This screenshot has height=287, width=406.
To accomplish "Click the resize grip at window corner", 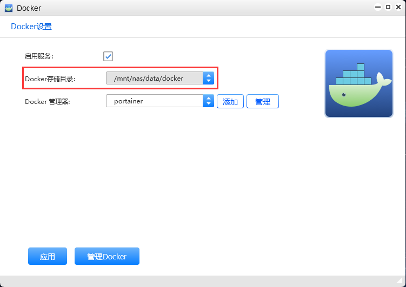I will (400, 281).
